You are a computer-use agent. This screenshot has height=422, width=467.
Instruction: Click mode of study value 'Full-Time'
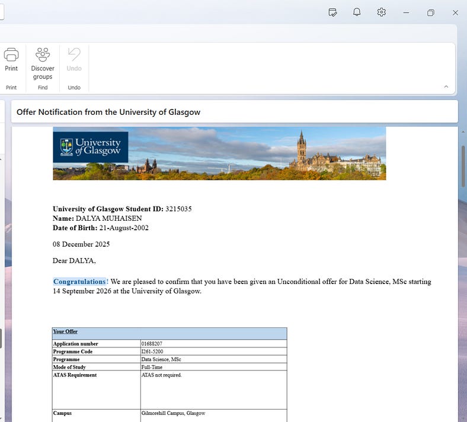click(152, 367)
